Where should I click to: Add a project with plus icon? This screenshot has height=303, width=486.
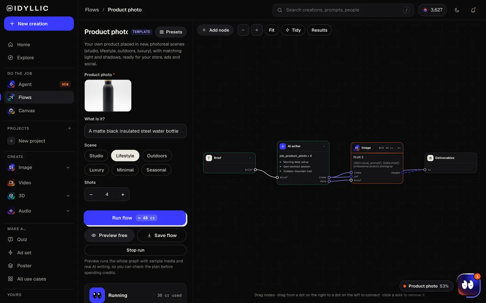[70, 128]
